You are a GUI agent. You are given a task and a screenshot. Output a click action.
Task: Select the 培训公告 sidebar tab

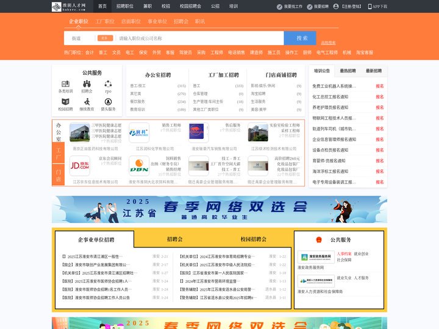322,71
